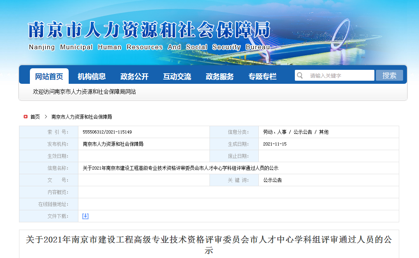The height and width of the screenshot is (258, 419).
Task: Click the 信息名称 value about 2021年 公示
Action: (180, 168)
